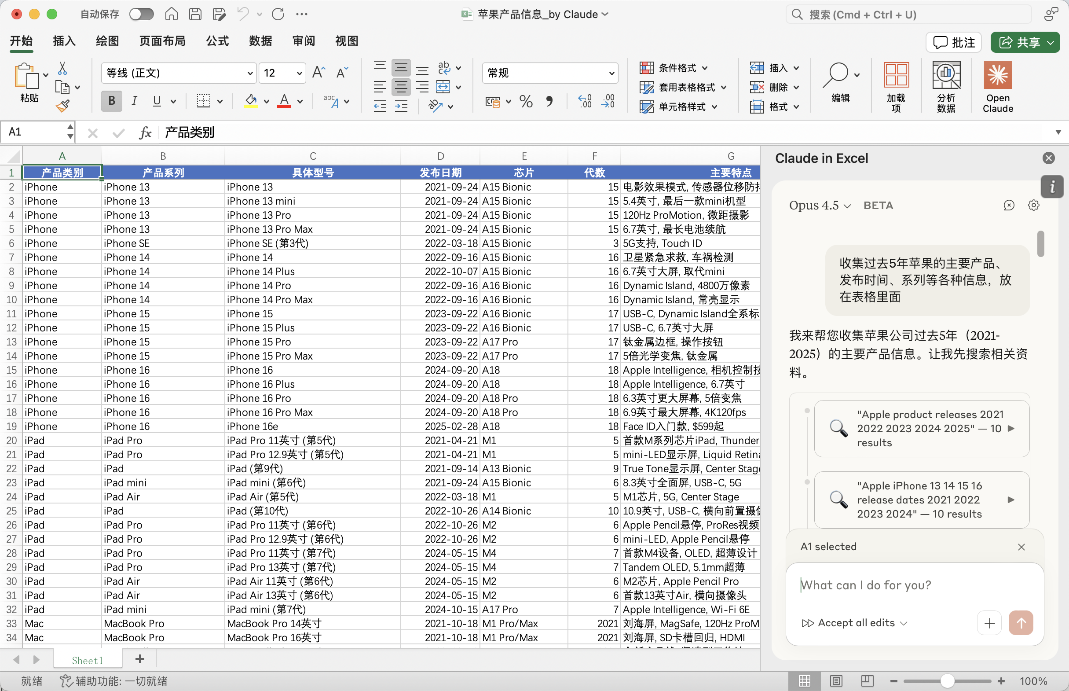Toggle italic formatting

coord(134,101)
